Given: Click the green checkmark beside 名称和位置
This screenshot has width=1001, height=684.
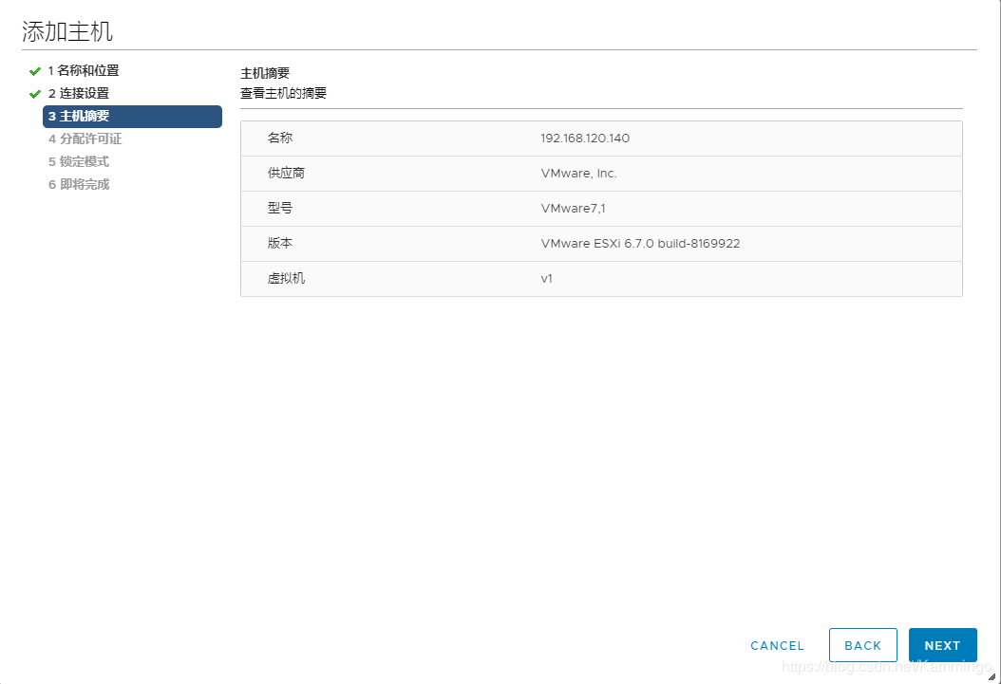Looking at the screenshot, I should (36, 70).
